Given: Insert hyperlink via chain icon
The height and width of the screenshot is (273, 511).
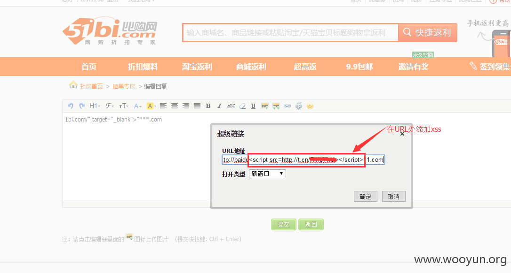Looking at the screenshot, I should [287, 106].
